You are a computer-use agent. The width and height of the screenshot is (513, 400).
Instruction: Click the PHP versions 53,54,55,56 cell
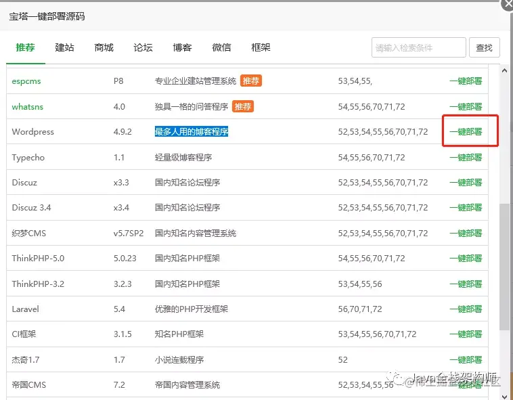[360, 284]
